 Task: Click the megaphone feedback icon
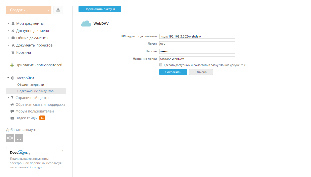point(12,104)
